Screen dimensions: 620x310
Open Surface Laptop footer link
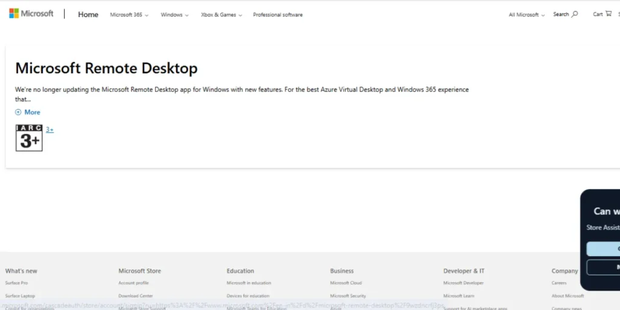20,295
